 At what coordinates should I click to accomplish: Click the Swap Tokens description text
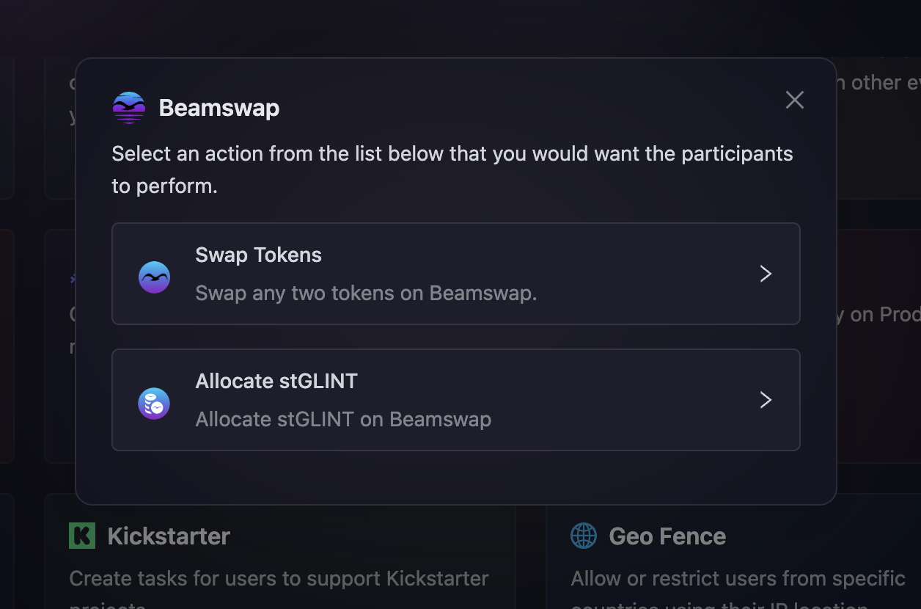[x=366, y=293]
